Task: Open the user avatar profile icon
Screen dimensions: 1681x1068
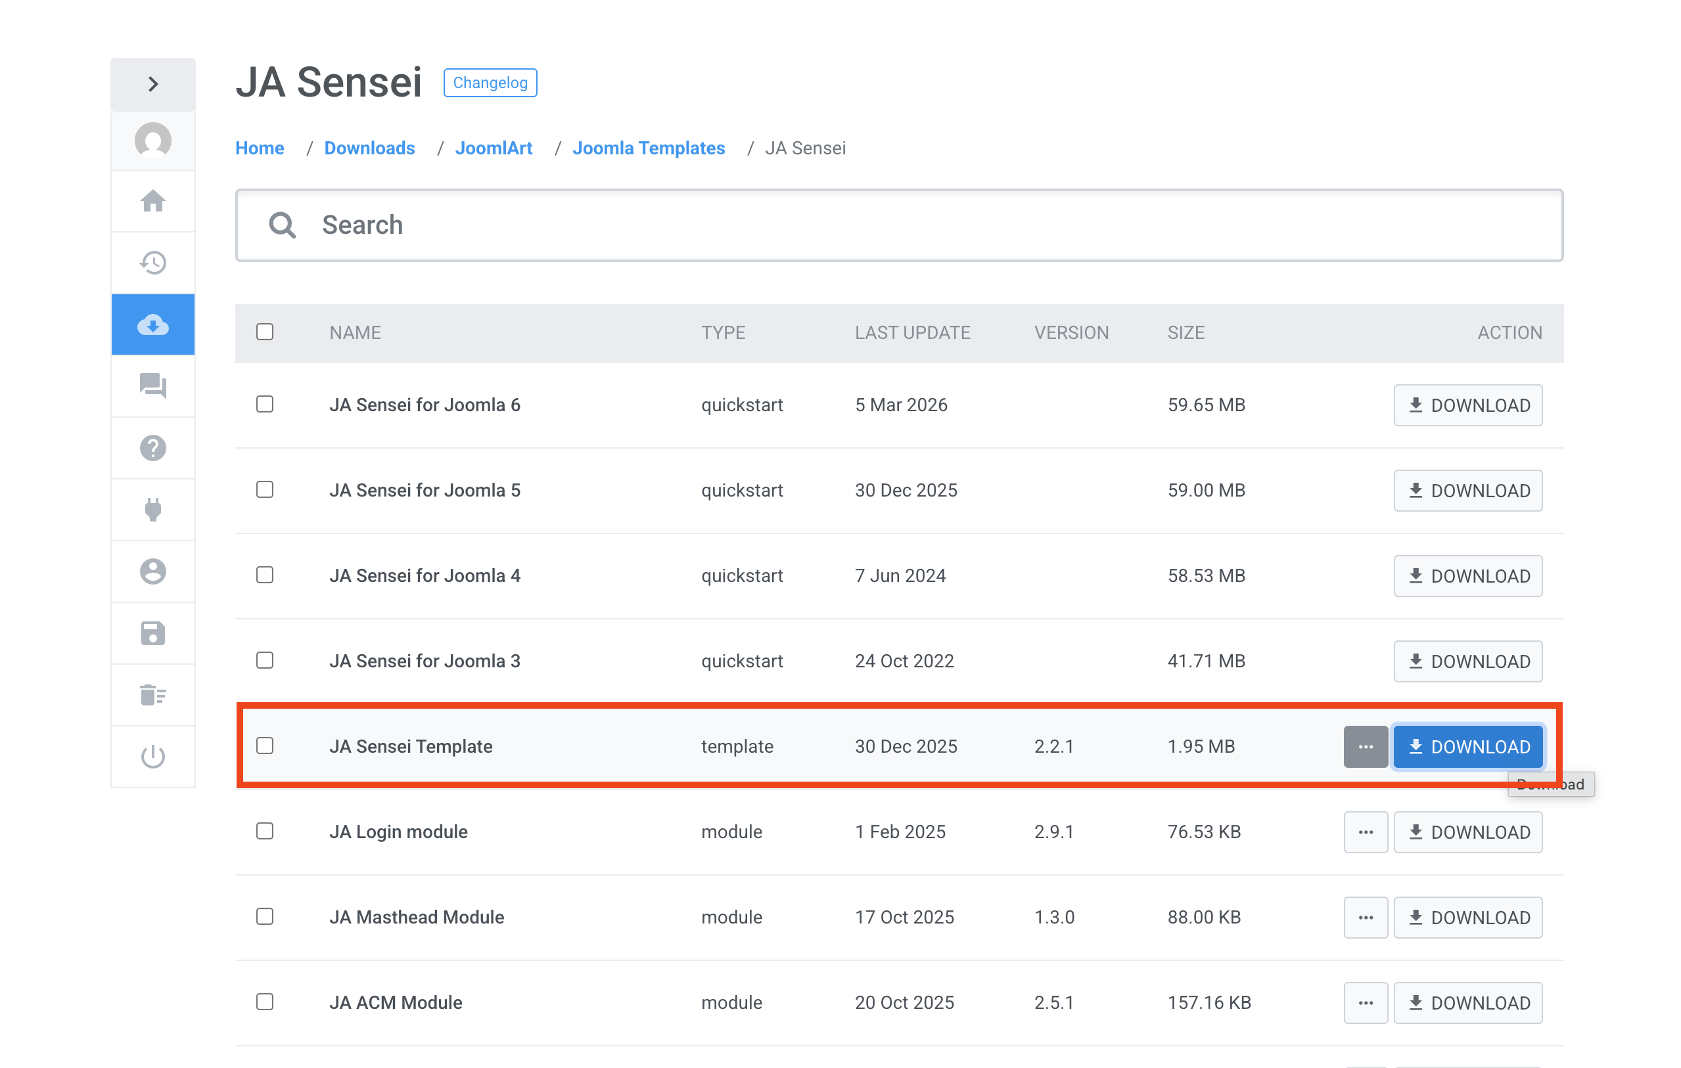Action: [x=153, y=141]
